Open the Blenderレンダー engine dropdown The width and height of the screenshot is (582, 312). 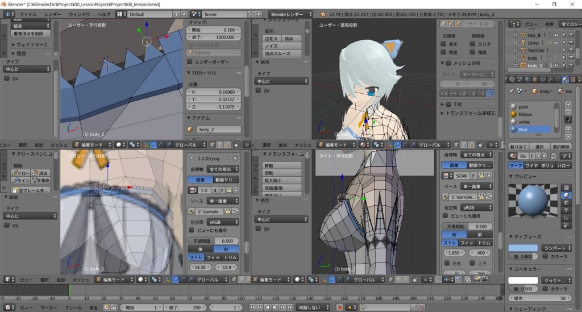coord(290,14)
